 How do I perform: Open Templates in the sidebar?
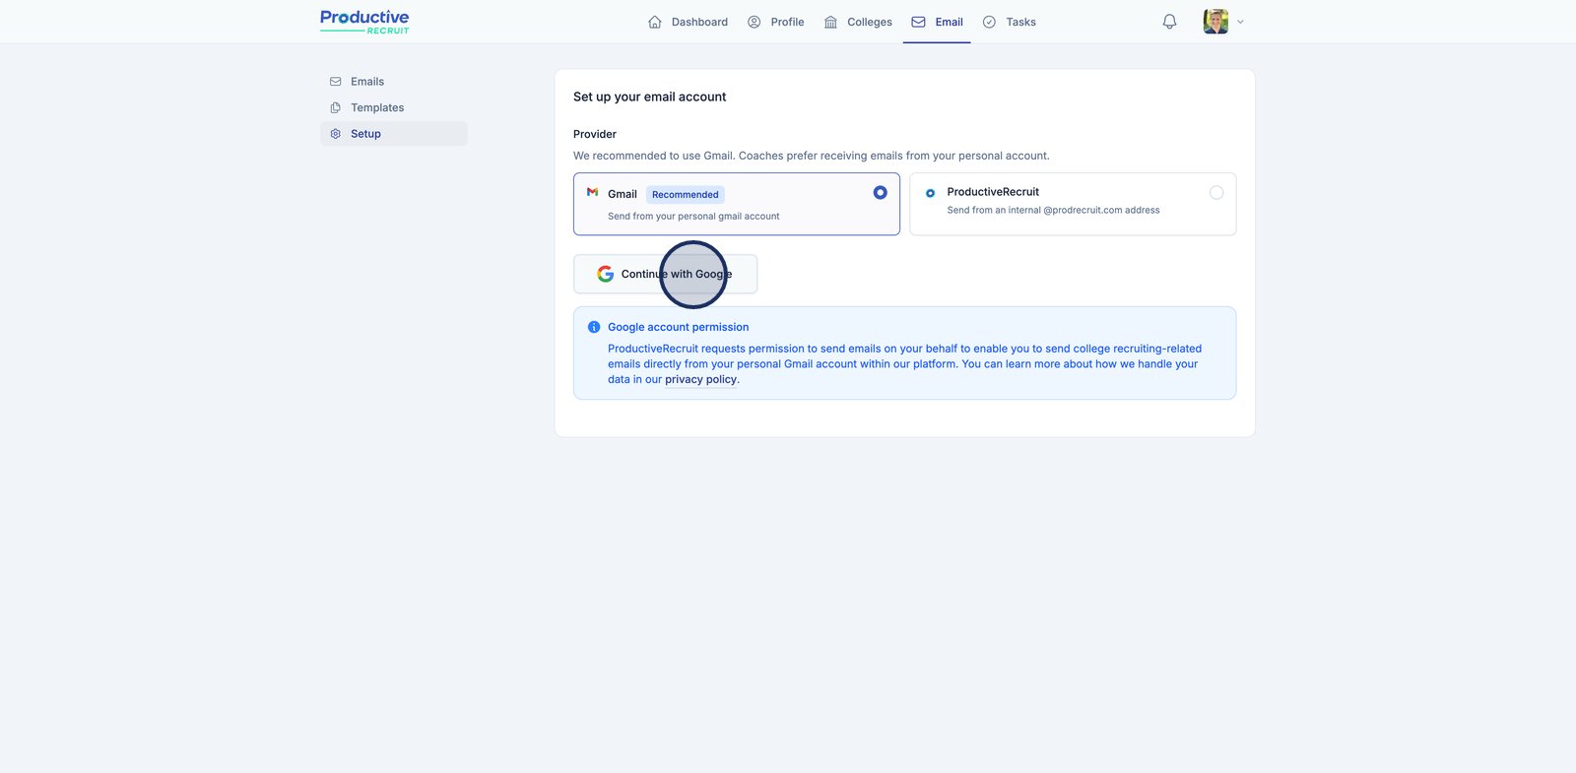coord(377,108)
